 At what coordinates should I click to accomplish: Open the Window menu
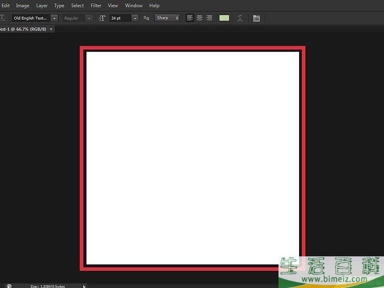coord(134,5)
